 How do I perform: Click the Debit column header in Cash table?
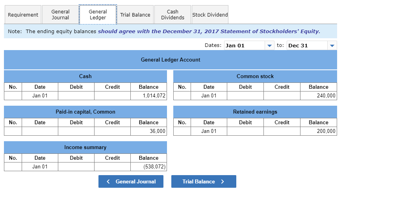tap(76, 87)
